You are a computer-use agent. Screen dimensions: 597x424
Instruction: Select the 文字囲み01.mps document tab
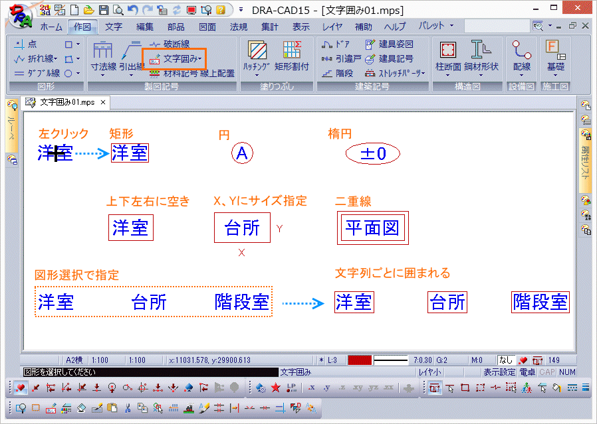(x=65, y=102)
